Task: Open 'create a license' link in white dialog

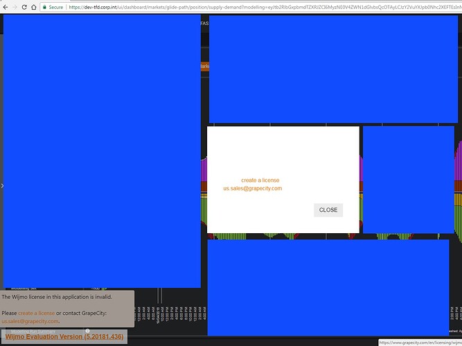Action: (x=260, y=180)
